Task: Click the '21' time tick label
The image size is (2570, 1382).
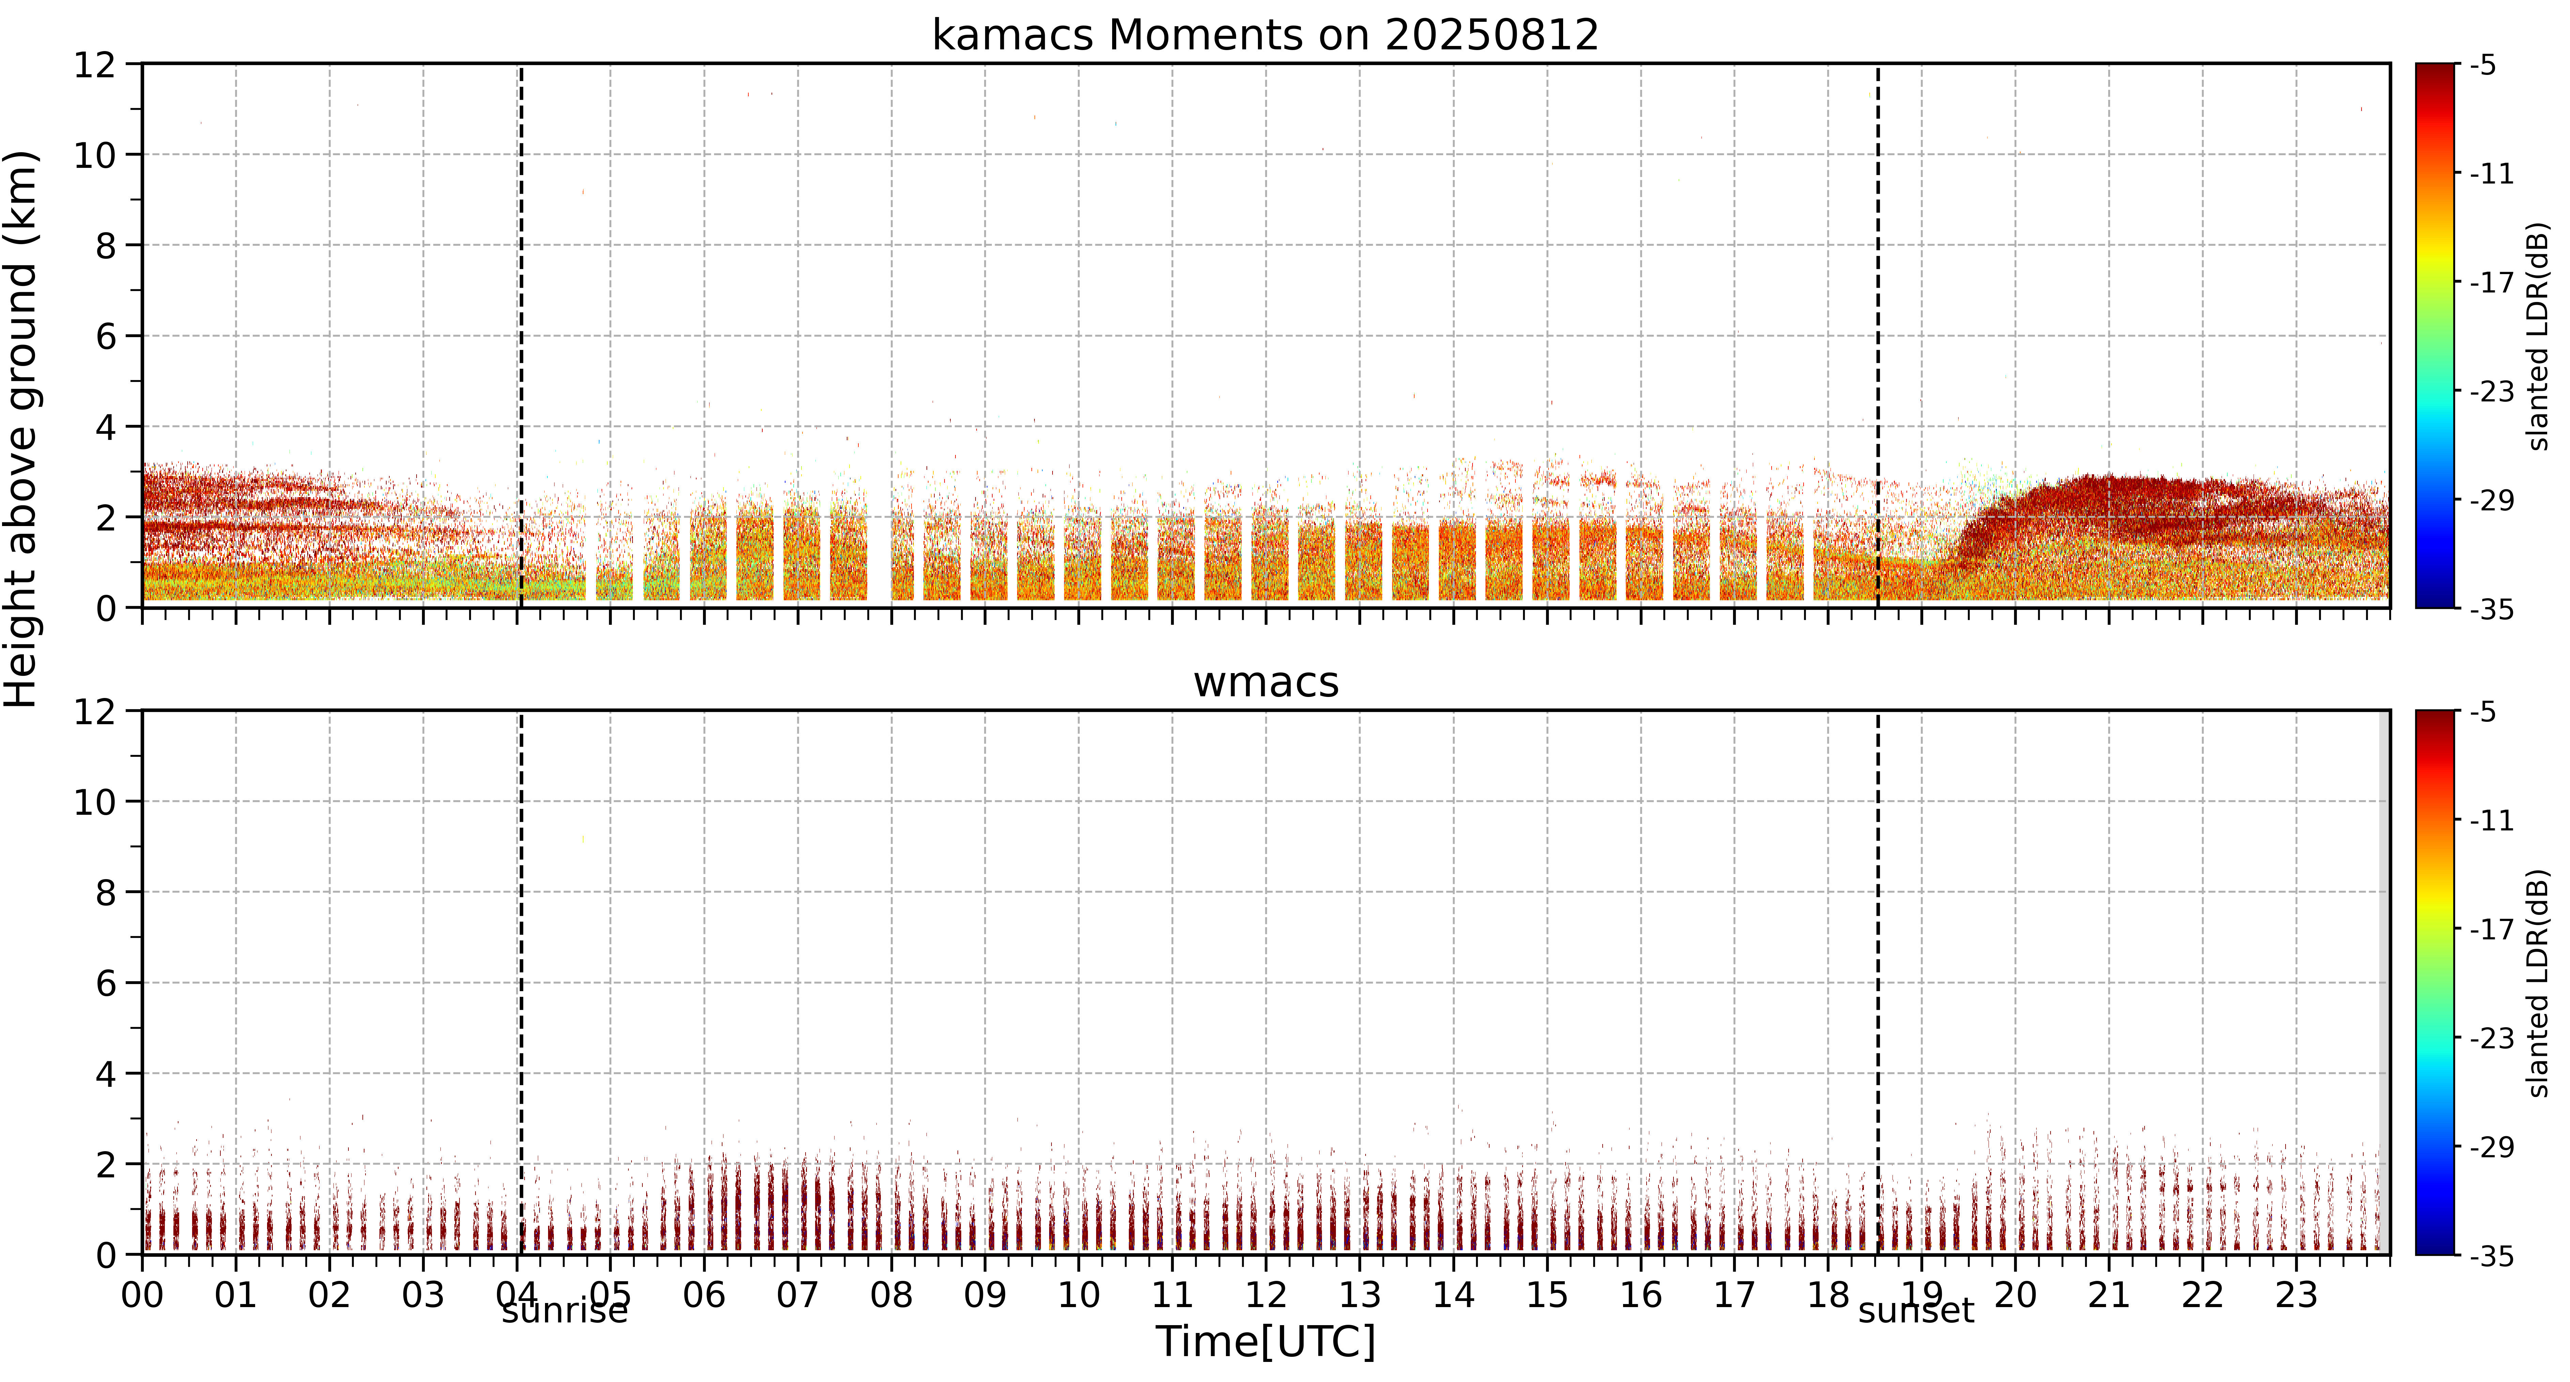Action: (x=2109, y=1295)
